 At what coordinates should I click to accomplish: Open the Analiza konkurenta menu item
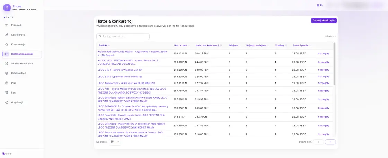pyautogui.click(x=22, y=64)
